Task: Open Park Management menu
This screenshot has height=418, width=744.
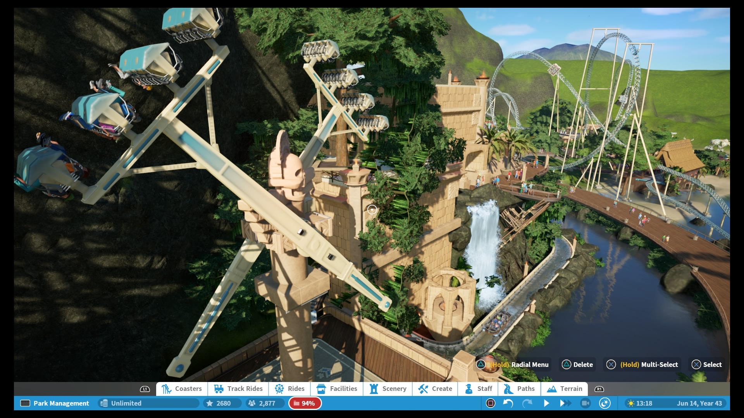Action: pyautogui.click(x=55, y=403)
